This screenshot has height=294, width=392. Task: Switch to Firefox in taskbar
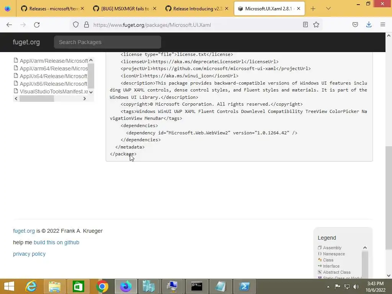click(126, 286)
